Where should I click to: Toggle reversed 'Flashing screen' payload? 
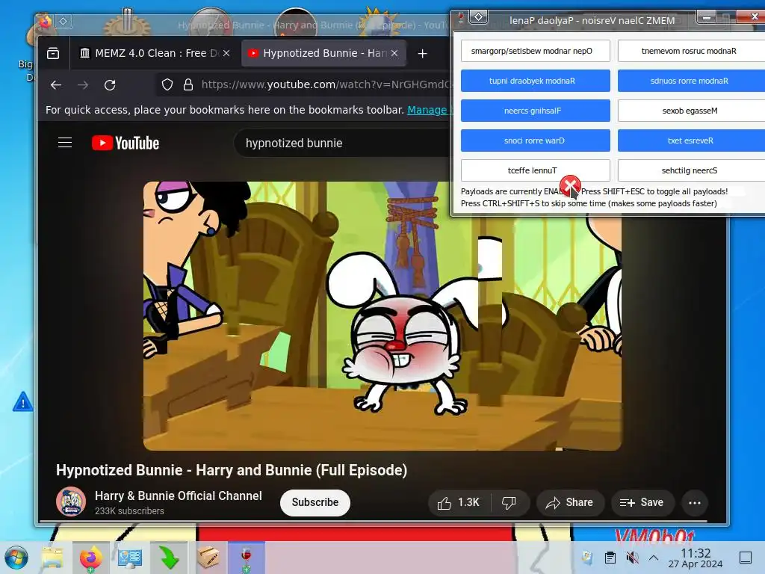(x=535, y=111)
